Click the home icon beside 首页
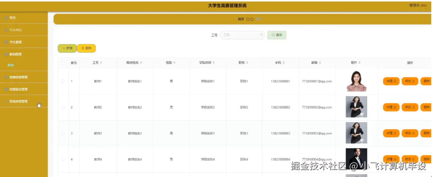The height and width of the screenshot is (177, 432). pos(6,18)
